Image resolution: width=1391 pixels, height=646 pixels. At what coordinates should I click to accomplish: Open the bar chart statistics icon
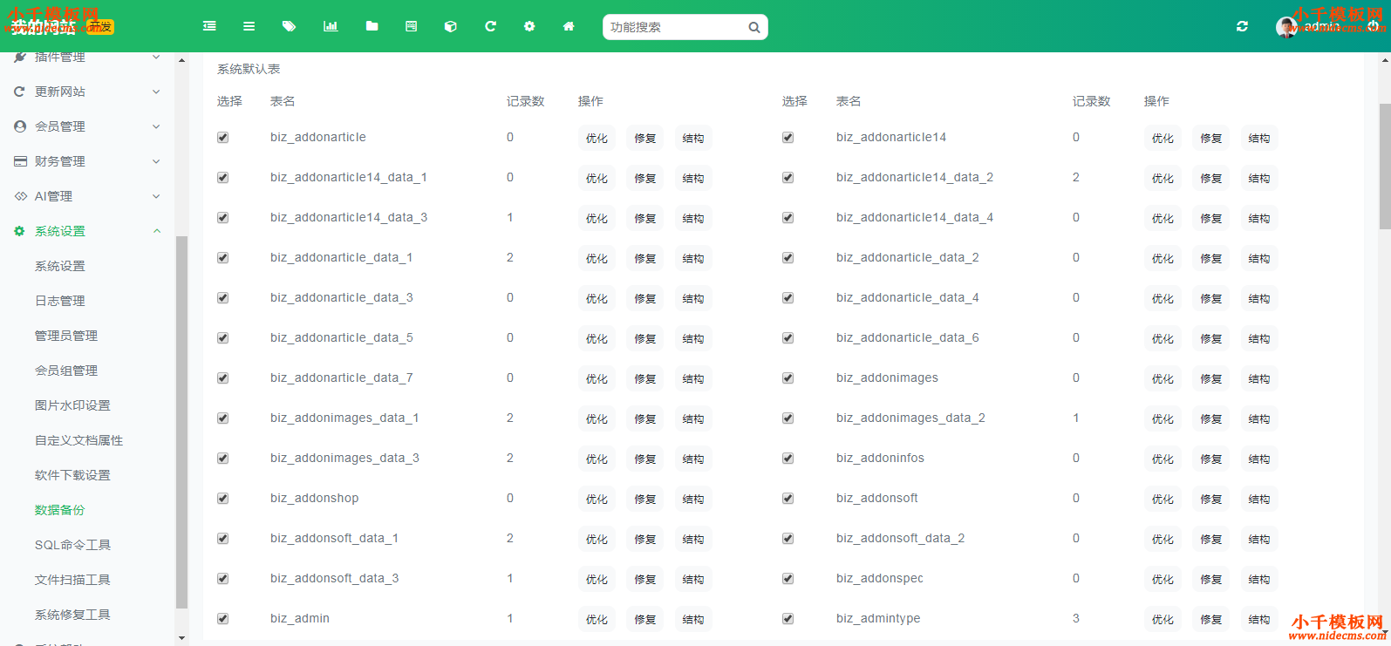point(331,27)
